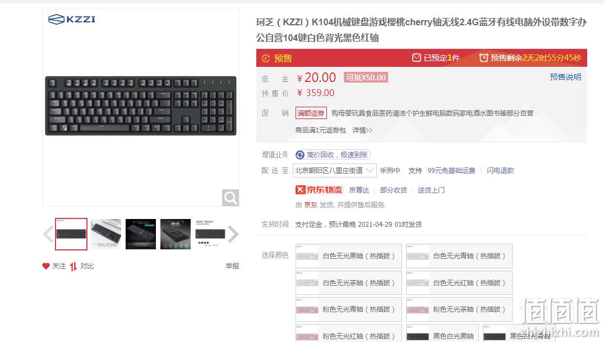
Task: Click the 满额返券 promotion tag
Action: point(311,113)
